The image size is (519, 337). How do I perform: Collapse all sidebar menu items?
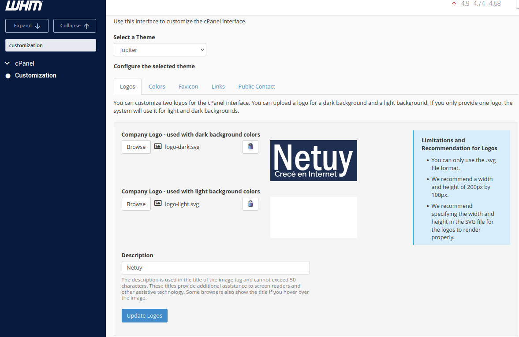coord(75,26)
